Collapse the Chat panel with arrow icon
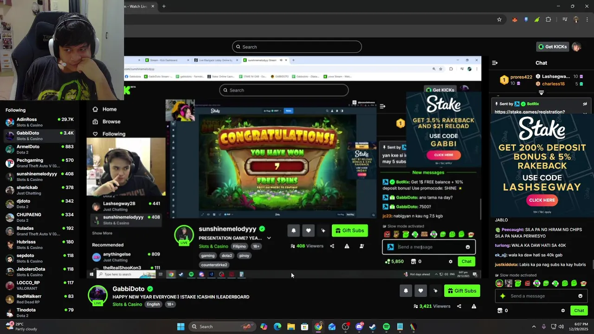The image size is (594, 334). click(x=495, y=63)
